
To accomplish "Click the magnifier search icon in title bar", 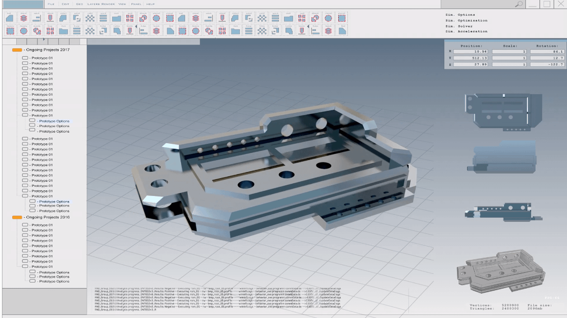I will coord(519,4).
